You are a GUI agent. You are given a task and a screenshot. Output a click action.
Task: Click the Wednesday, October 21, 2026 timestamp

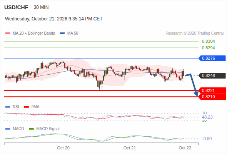tap(54, 19)
